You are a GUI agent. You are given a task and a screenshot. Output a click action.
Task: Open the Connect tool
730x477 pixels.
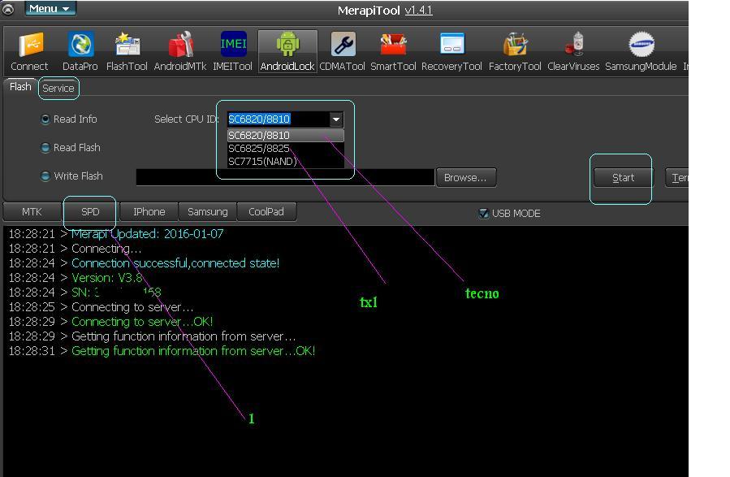tap(29, 52)
